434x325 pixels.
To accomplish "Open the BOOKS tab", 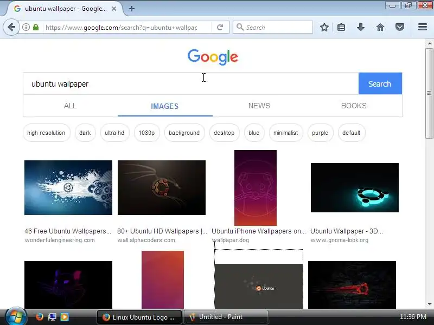I will (354, 106).
